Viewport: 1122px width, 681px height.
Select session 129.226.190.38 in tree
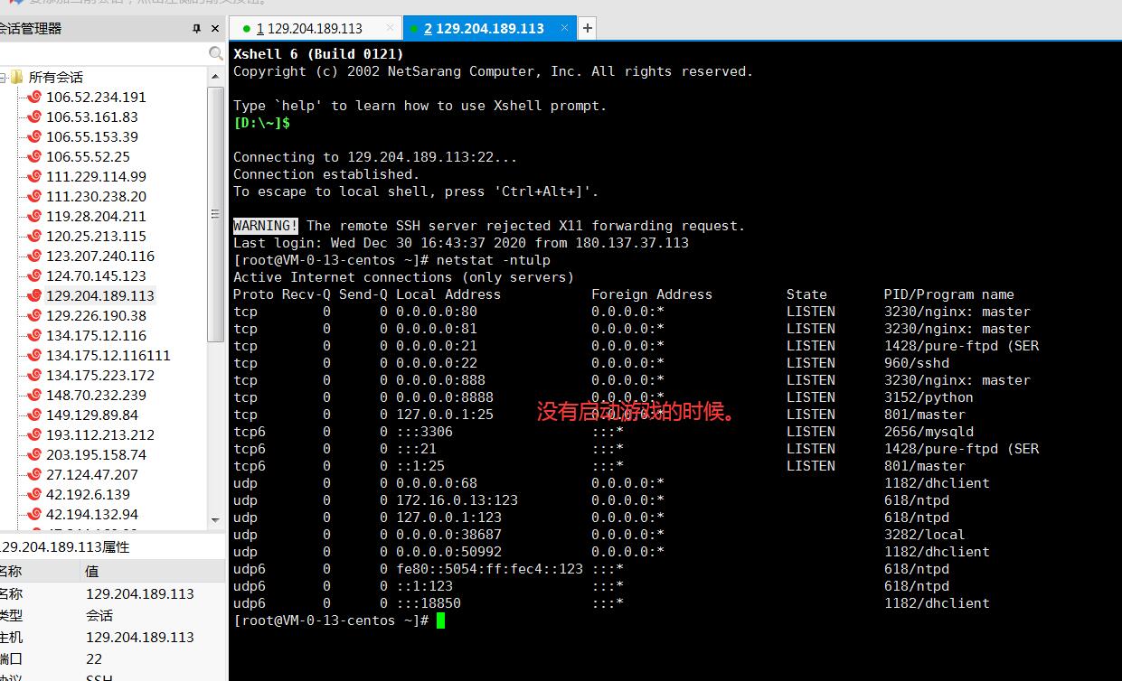[x=96, y=315]
